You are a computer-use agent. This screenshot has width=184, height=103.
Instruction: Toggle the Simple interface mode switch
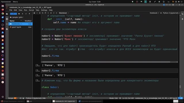[x=16, y=98]
